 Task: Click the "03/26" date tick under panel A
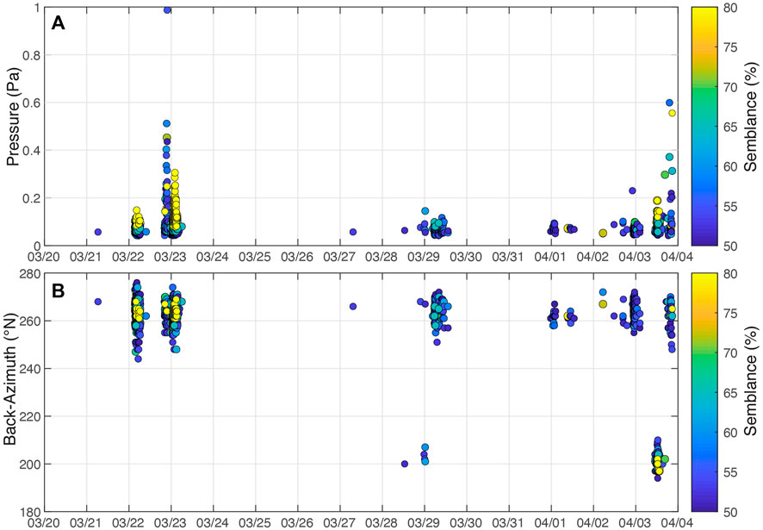click(x=298, y=257)
